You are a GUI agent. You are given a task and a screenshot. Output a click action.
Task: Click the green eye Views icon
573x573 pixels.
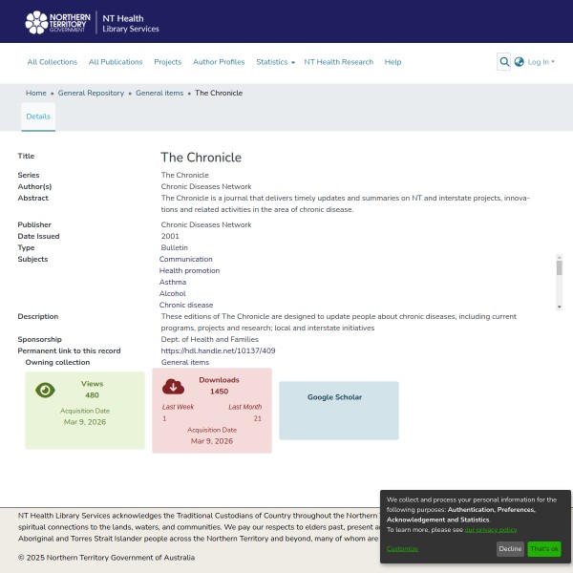45,390
